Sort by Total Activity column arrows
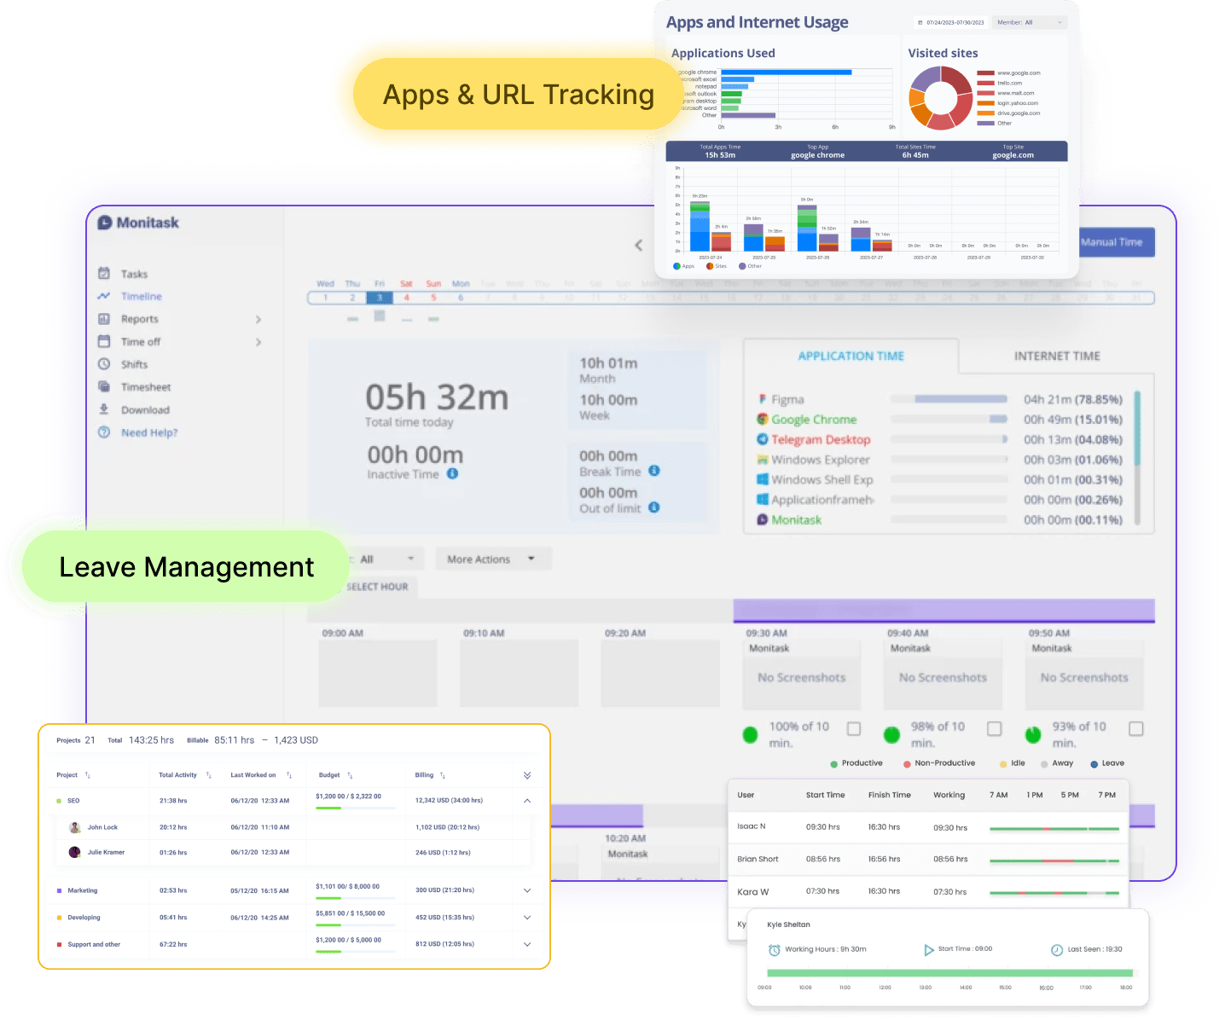The image size is (1225, 1020). point(208,775)
